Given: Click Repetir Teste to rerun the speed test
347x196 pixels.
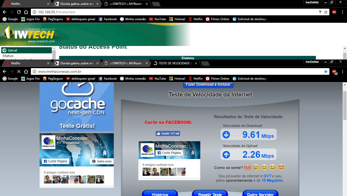Looking at the screenshot, I should pos(210,194).
